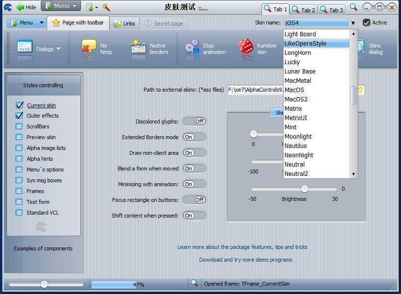The image size is (401, 294).
Task: Switch to Tab 2
Action: (304, 9)
